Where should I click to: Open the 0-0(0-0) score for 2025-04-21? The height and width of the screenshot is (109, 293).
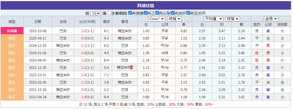tap(88, 38)
